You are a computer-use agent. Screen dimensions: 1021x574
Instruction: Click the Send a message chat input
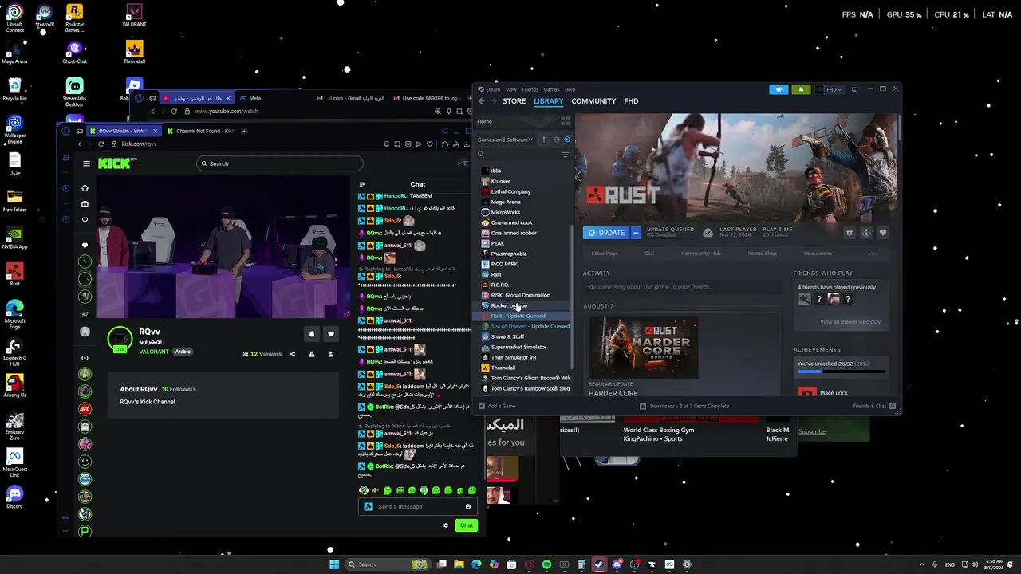pos(419,507)
